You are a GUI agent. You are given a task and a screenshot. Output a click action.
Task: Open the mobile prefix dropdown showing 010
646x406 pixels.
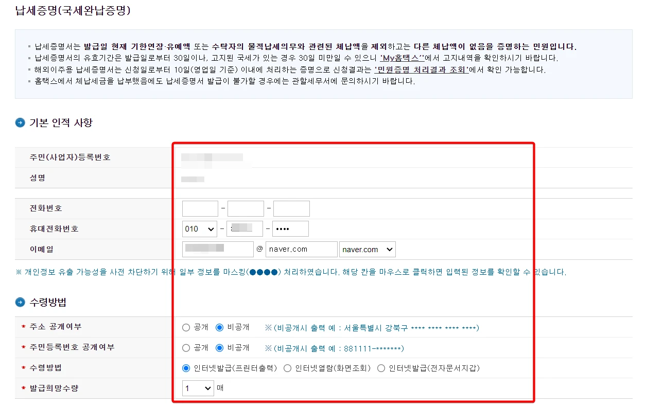pos(199,228)
